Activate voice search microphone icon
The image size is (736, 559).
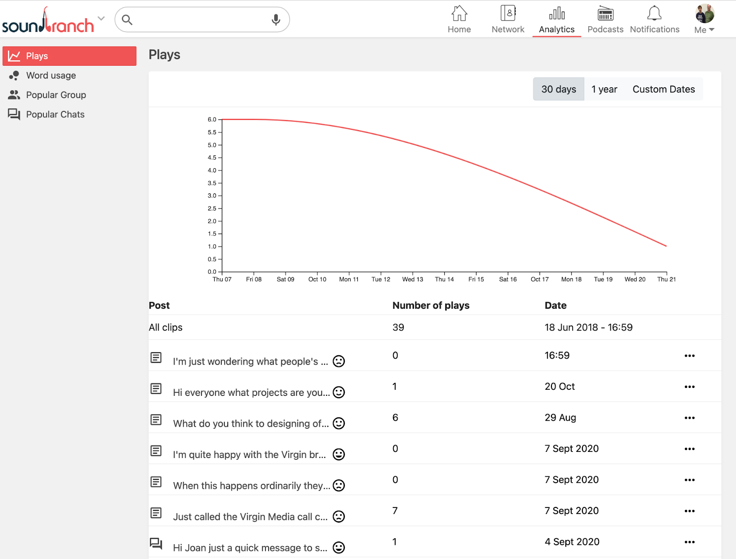(x=276, y=20)
